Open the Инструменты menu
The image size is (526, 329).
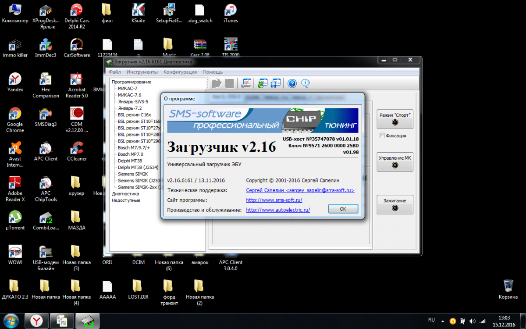142,72
